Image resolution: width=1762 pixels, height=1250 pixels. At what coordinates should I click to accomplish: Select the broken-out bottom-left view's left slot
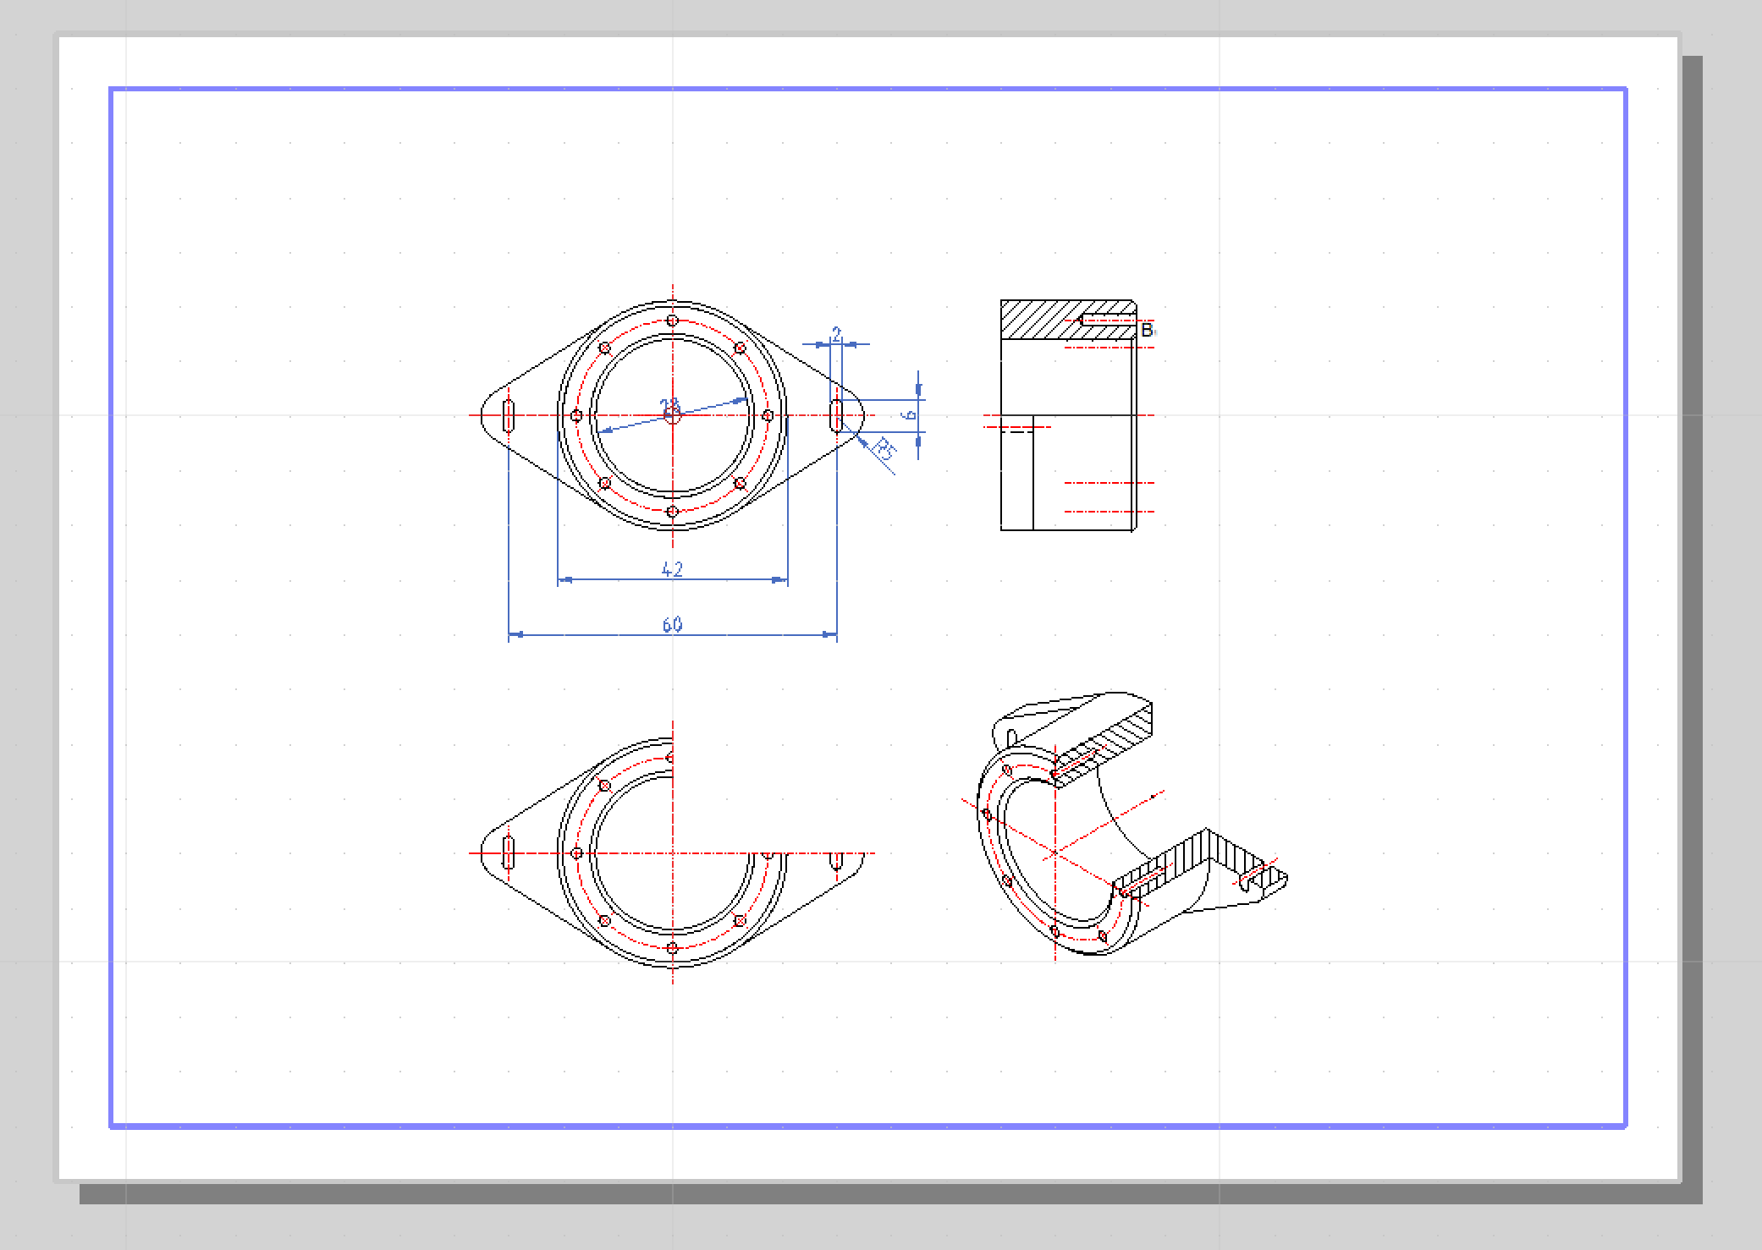[x=508, y=853]
